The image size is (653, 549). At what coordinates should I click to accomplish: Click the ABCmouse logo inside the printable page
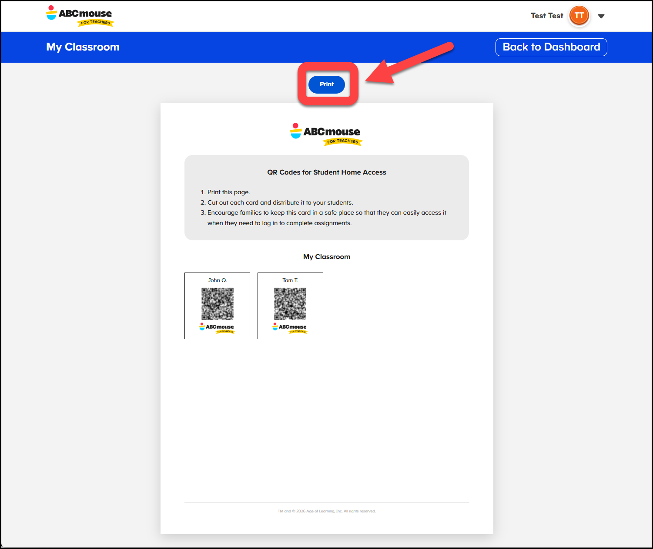click(x=326, y=135)
